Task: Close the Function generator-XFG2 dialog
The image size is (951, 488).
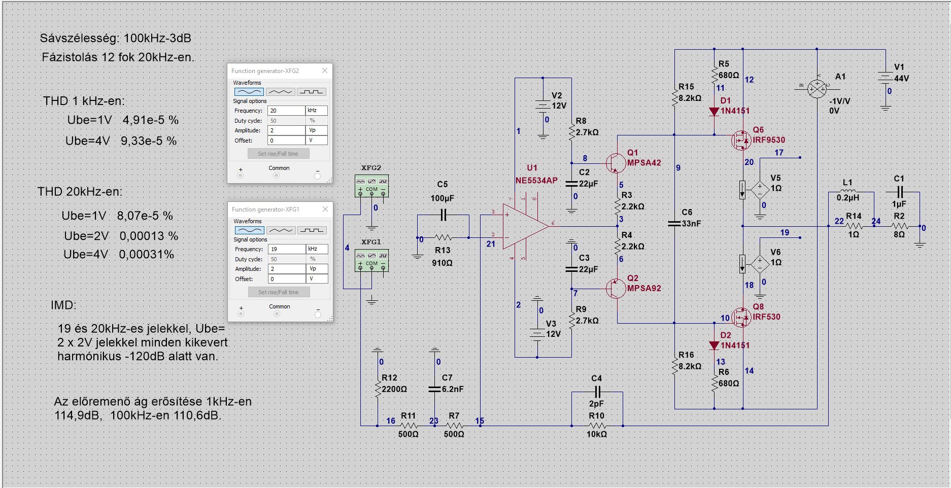Action: pos(325,71)
